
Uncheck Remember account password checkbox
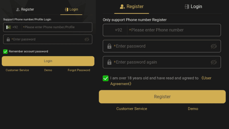pyautogui.click(x=5, y=52)
